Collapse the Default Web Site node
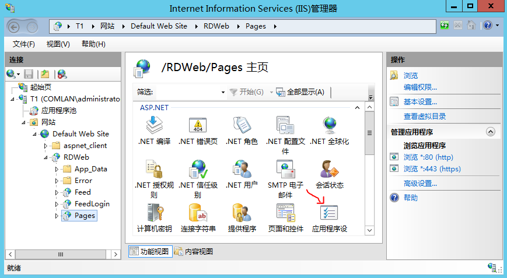Image resolution: width=507 pixels, height=278 pixels. point(34,134)
